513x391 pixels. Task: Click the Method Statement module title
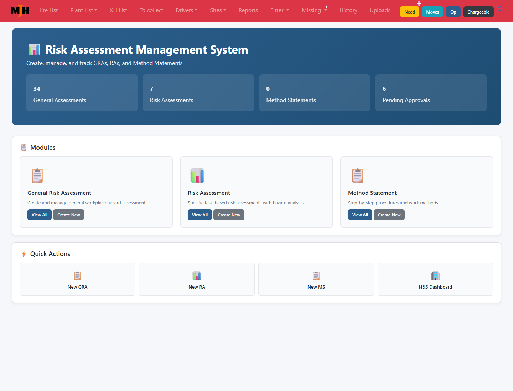click(372, 193)
